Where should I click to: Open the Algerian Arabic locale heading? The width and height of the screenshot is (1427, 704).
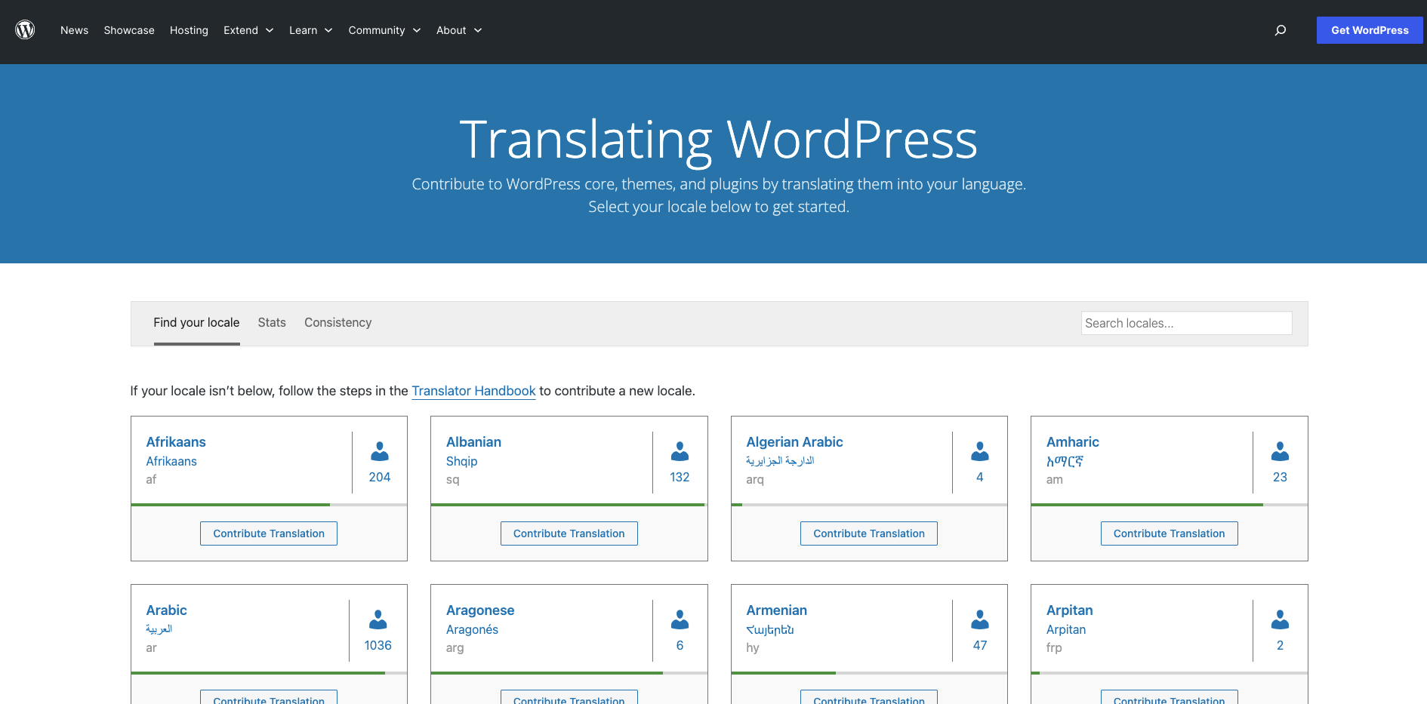pos(794,442)
